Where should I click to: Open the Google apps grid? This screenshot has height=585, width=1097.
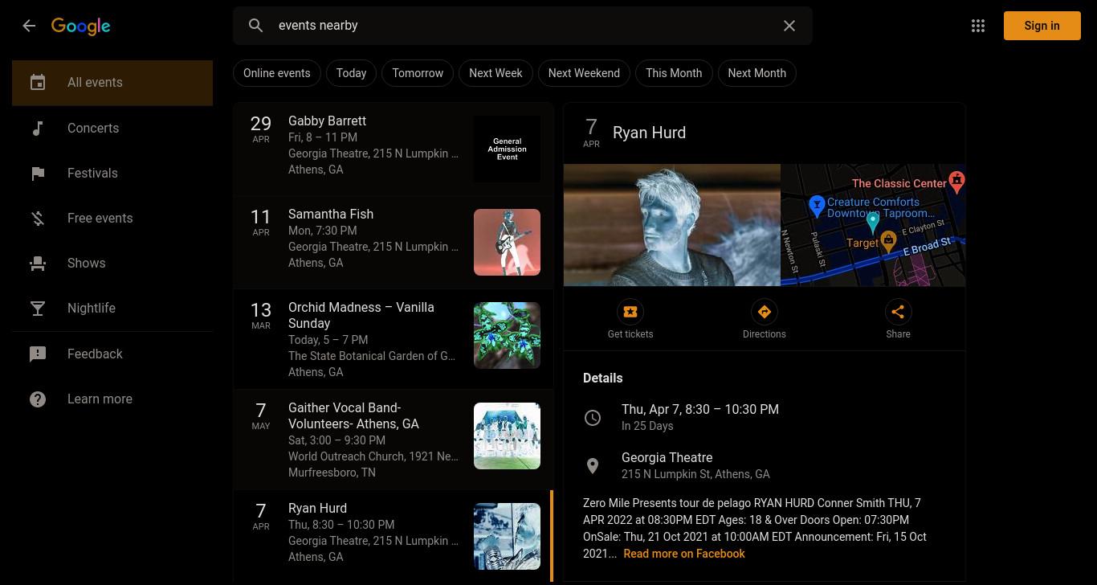click(x=978, y=26)
